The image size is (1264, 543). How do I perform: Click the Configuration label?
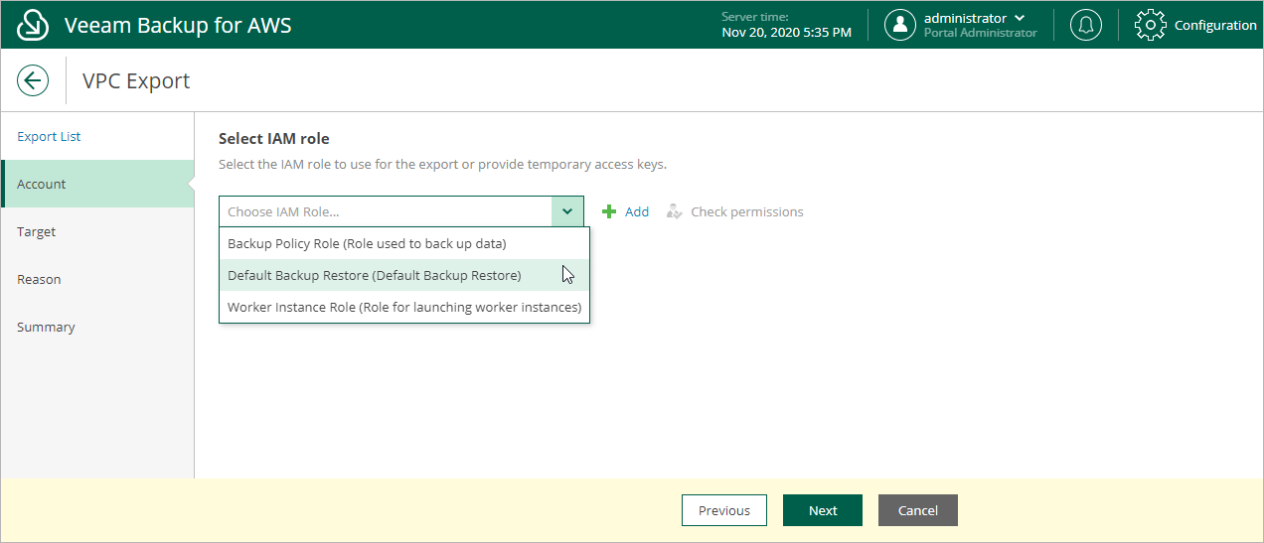(x=1215, y=25)
